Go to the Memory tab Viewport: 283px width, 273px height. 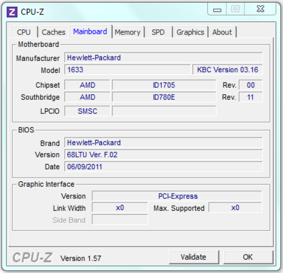tap(128, 32)
